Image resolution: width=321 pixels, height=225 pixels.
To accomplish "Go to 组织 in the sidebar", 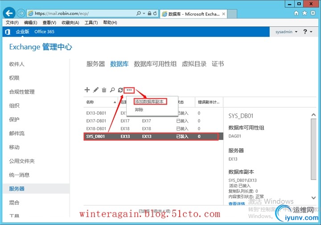I will pos(14,106).
